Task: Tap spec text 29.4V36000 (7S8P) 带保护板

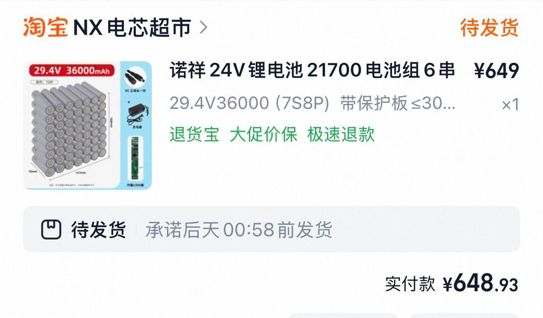Action: (313, 104)
